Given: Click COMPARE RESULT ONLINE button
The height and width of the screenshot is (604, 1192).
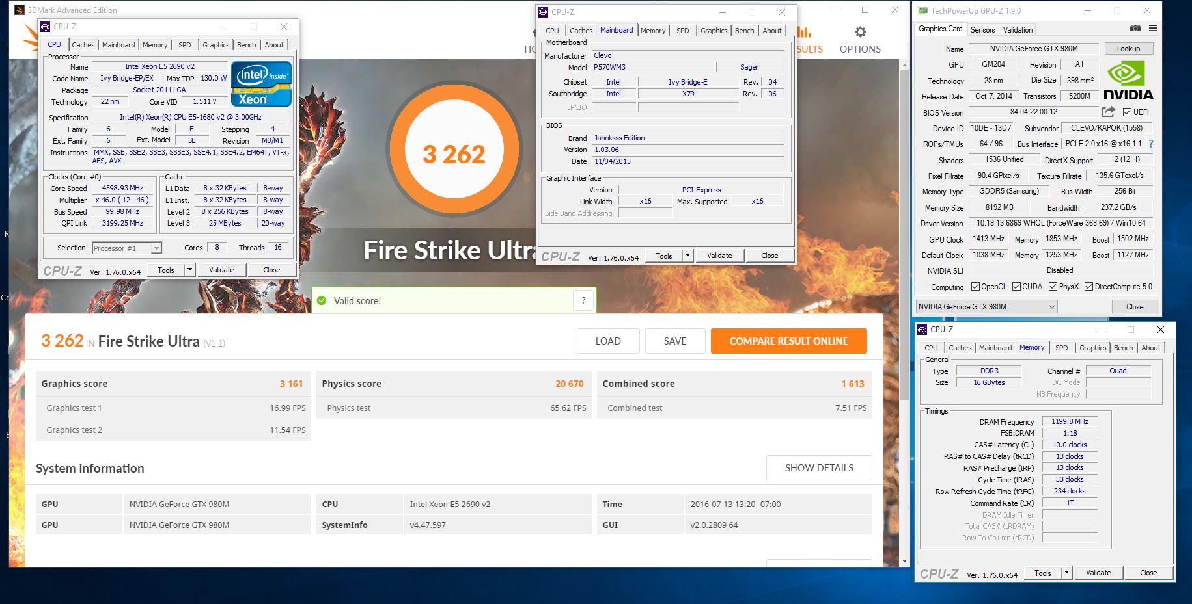Looking at the screenshot, I should 788,341.
